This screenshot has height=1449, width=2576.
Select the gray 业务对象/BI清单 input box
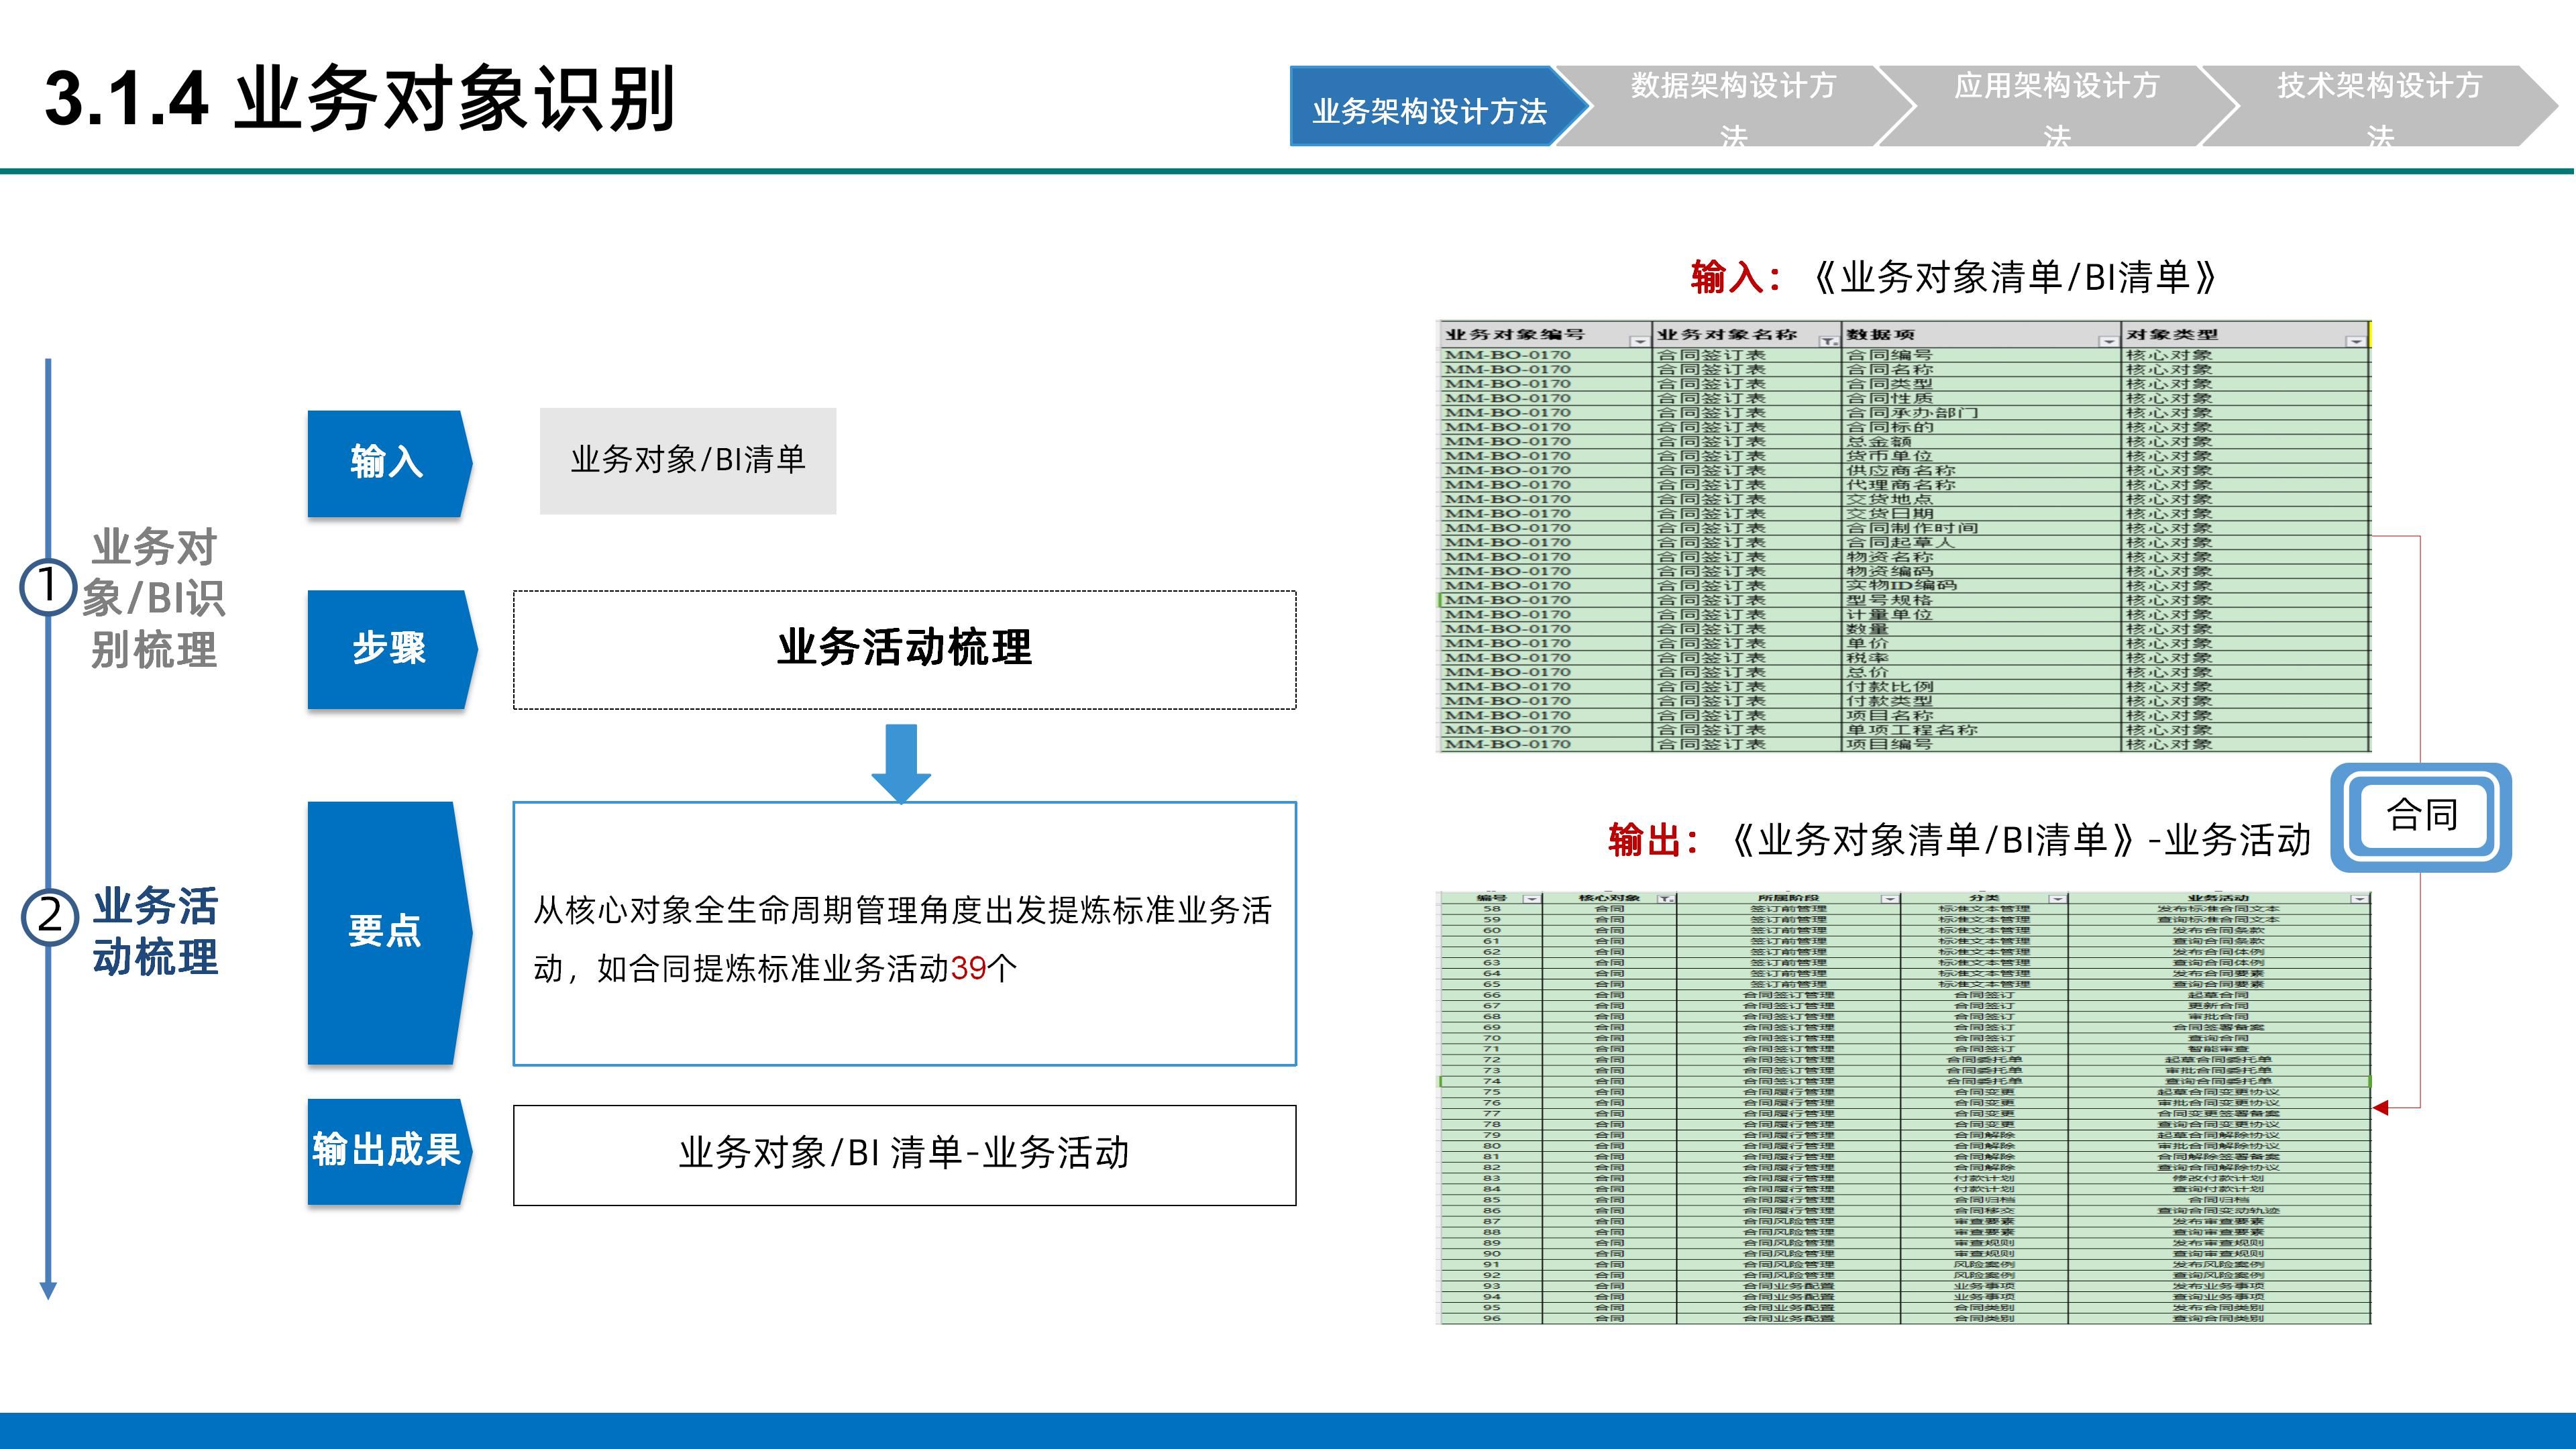[688, 461]
